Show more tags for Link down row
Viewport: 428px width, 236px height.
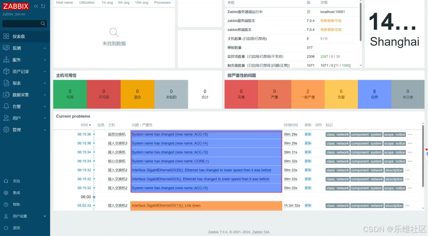click(x=407, y=205)
